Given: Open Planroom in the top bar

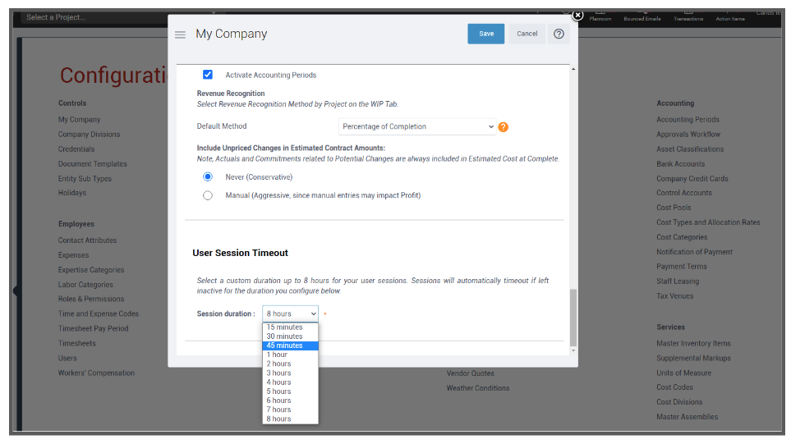Looking at the screenshot, I should click(600, 15).
